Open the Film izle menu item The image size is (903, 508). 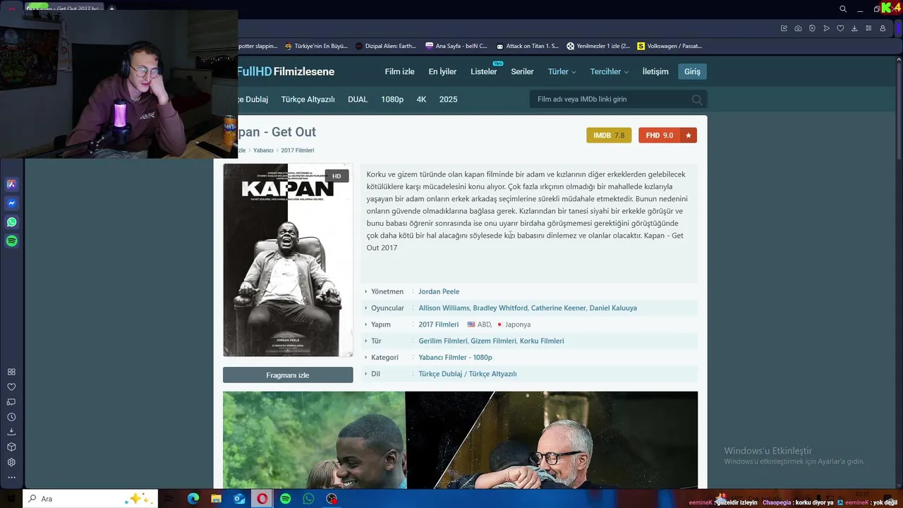tap(399, 71)
